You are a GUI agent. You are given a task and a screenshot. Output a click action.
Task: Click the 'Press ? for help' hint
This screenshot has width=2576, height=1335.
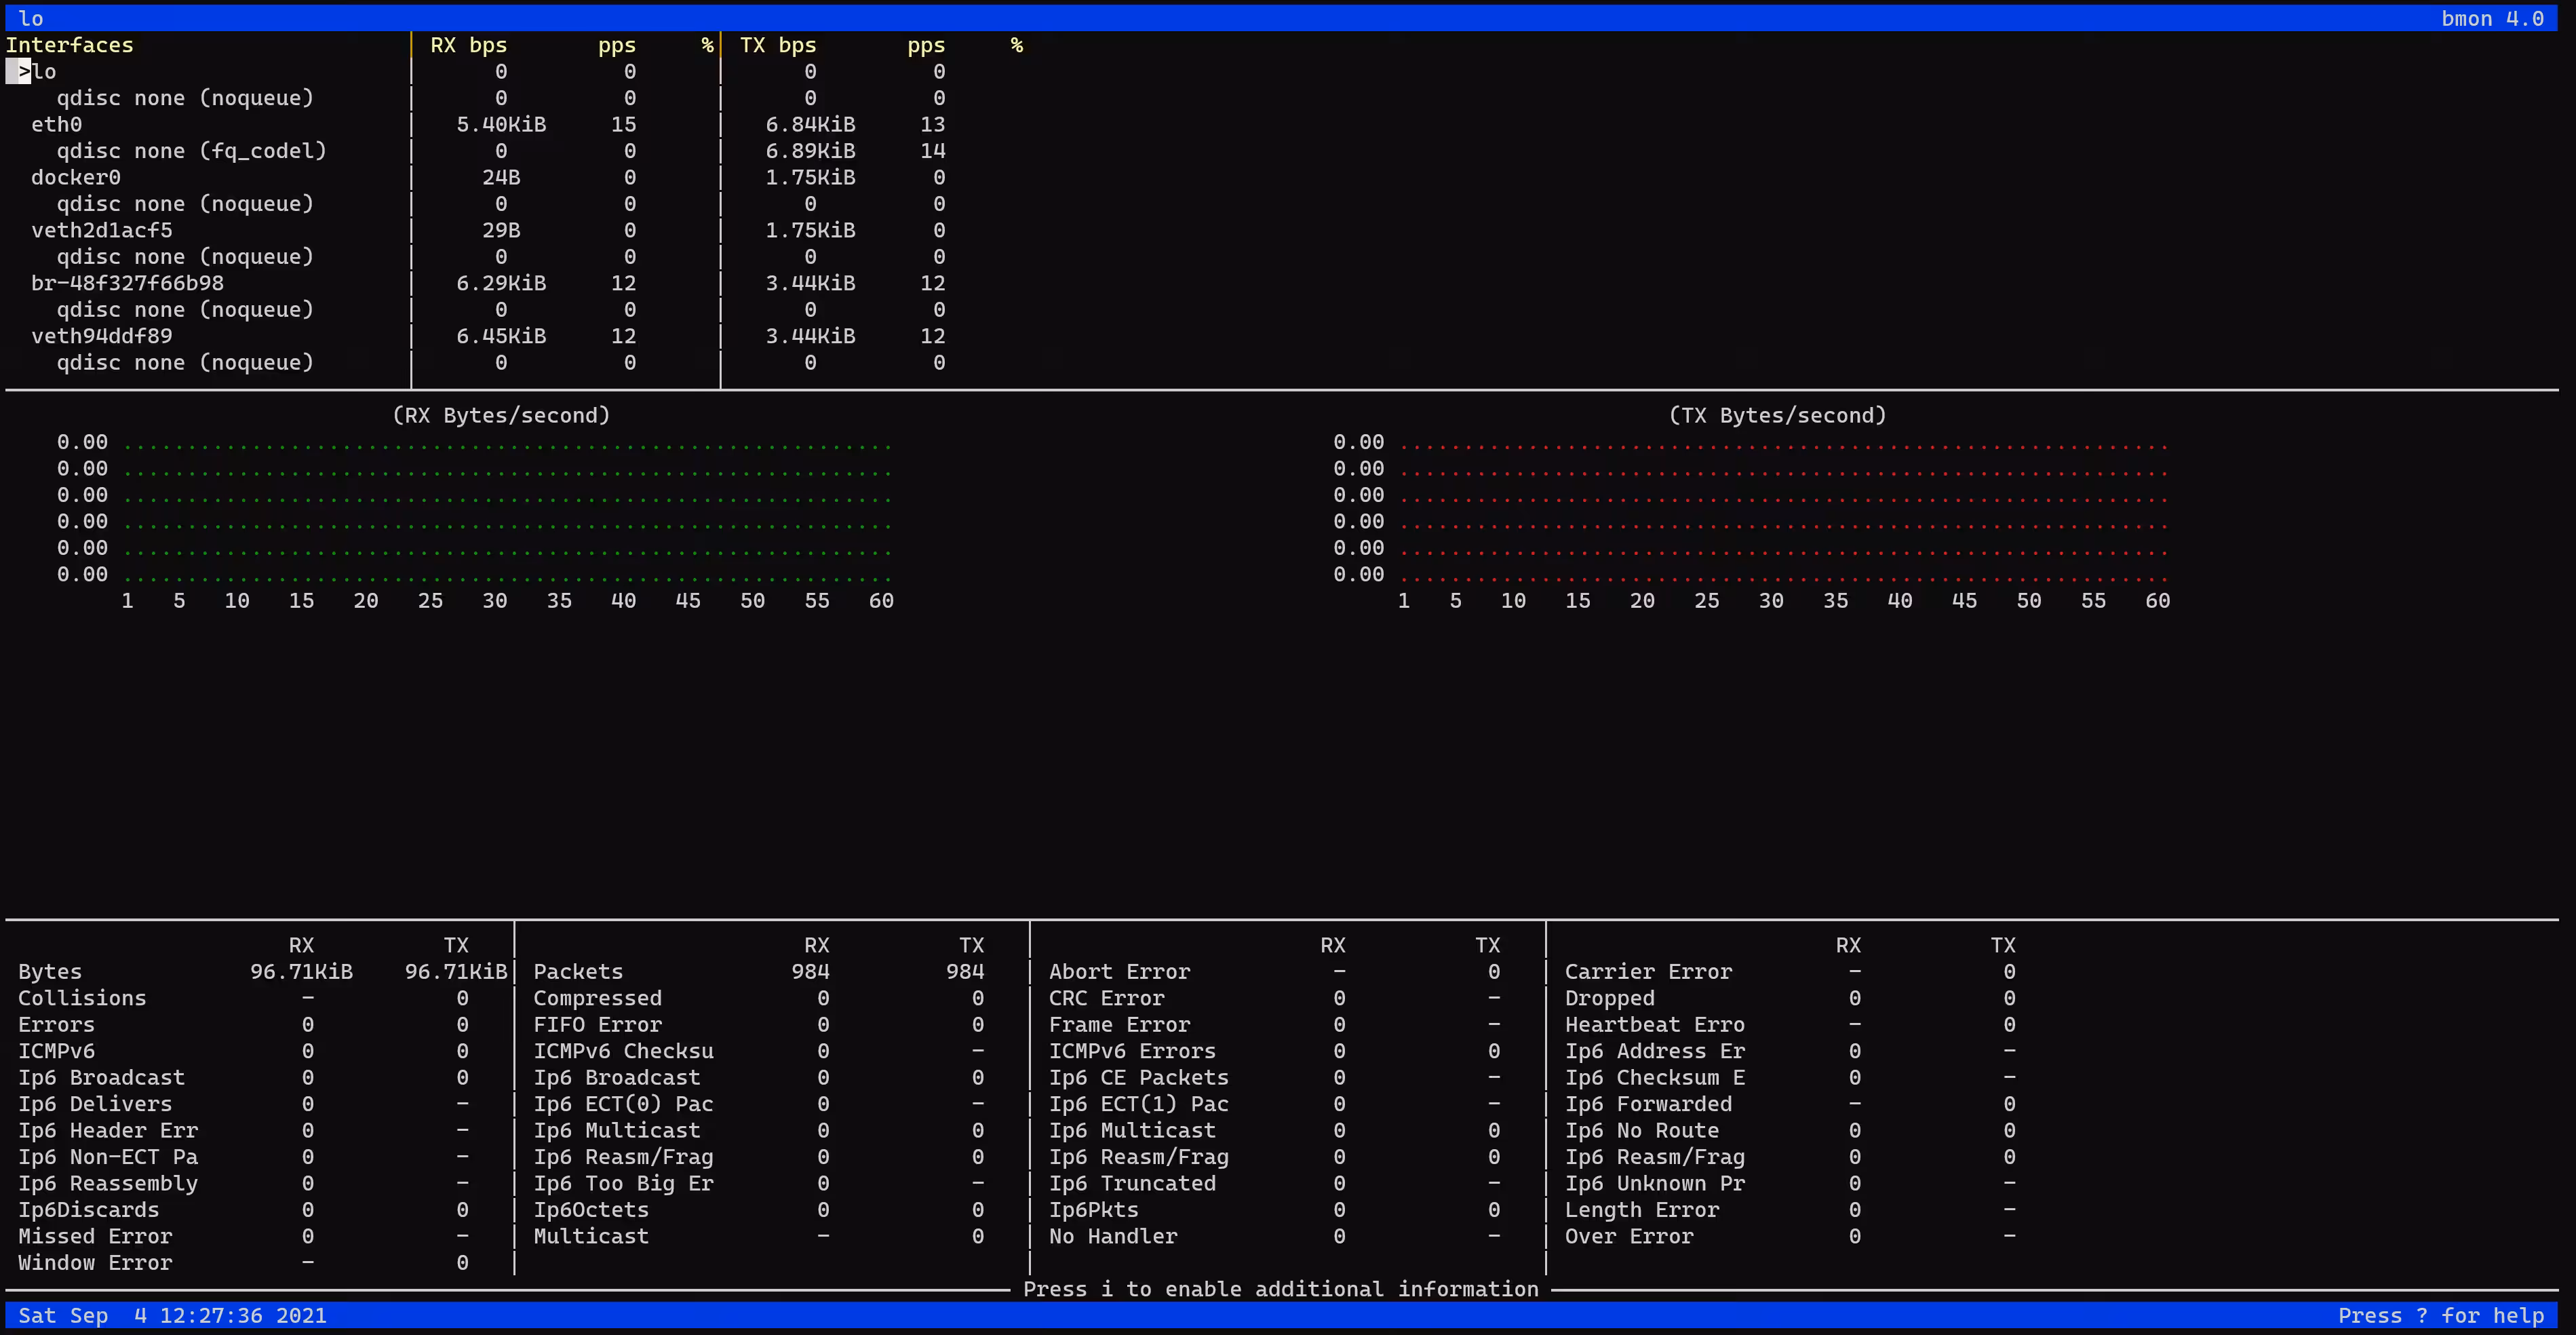coord(2440,1316)
